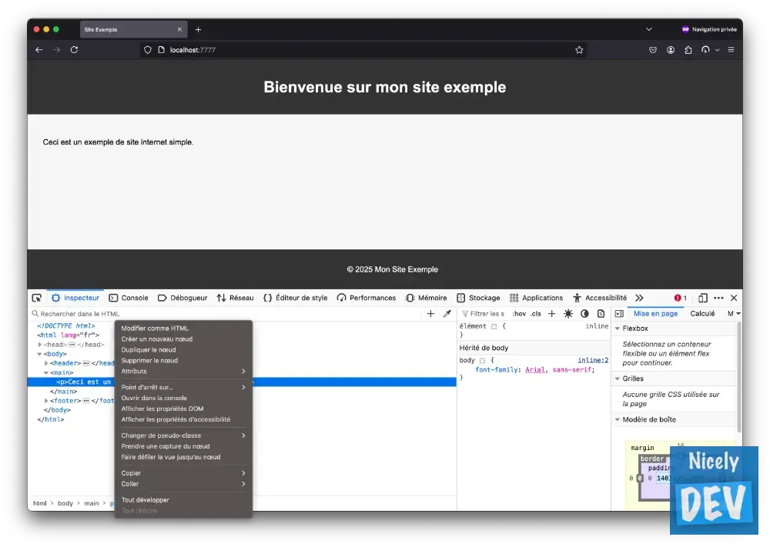Viewport: 770px width, 547px height.
Task: Toggle light color scheme simulation sun icon
Action: point(568,313)
